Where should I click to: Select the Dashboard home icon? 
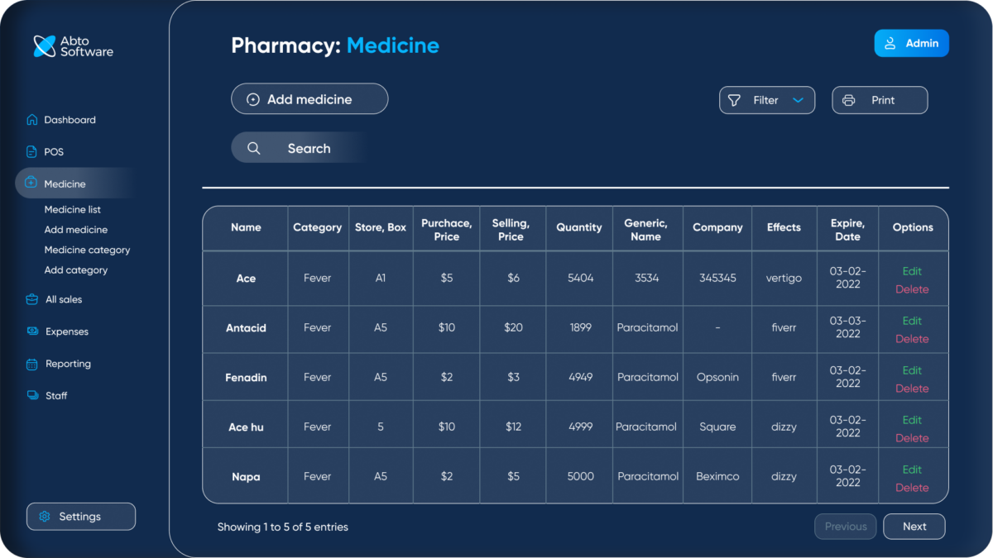point(31,120)
